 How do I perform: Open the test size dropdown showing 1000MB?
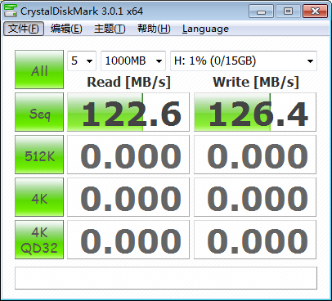click(133, 61)
